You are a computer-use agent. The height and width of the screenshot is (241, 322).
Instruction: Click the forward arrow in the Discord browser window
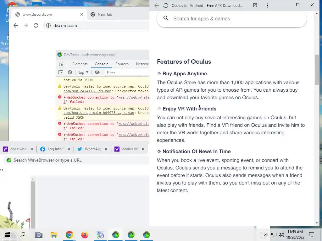click(26, 25)
